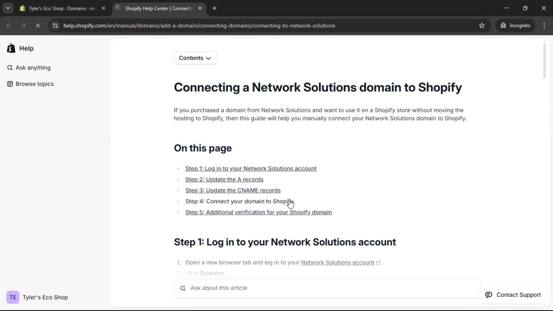Open the Contents dropdown
The image size is (553, 311).
196,58
